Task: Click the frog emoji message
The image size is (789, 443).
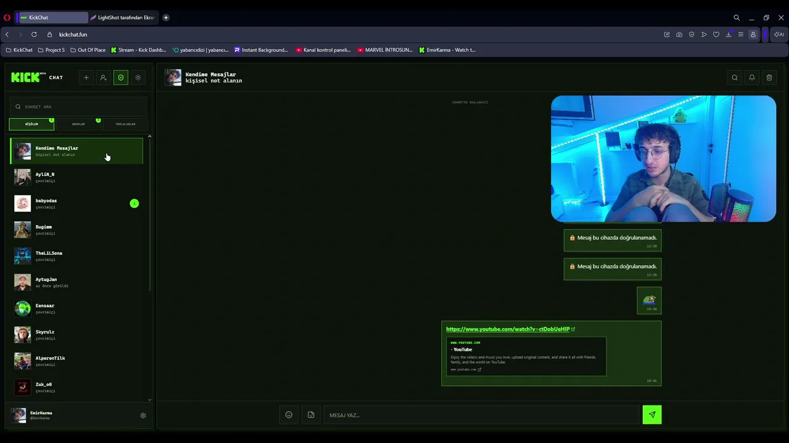Action: coord(649,300)
